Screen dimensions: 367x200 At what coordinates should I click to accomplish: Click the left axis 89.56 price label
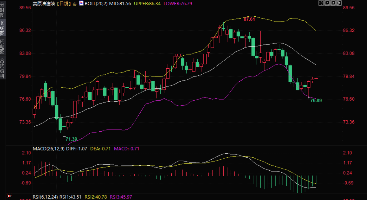25,8
